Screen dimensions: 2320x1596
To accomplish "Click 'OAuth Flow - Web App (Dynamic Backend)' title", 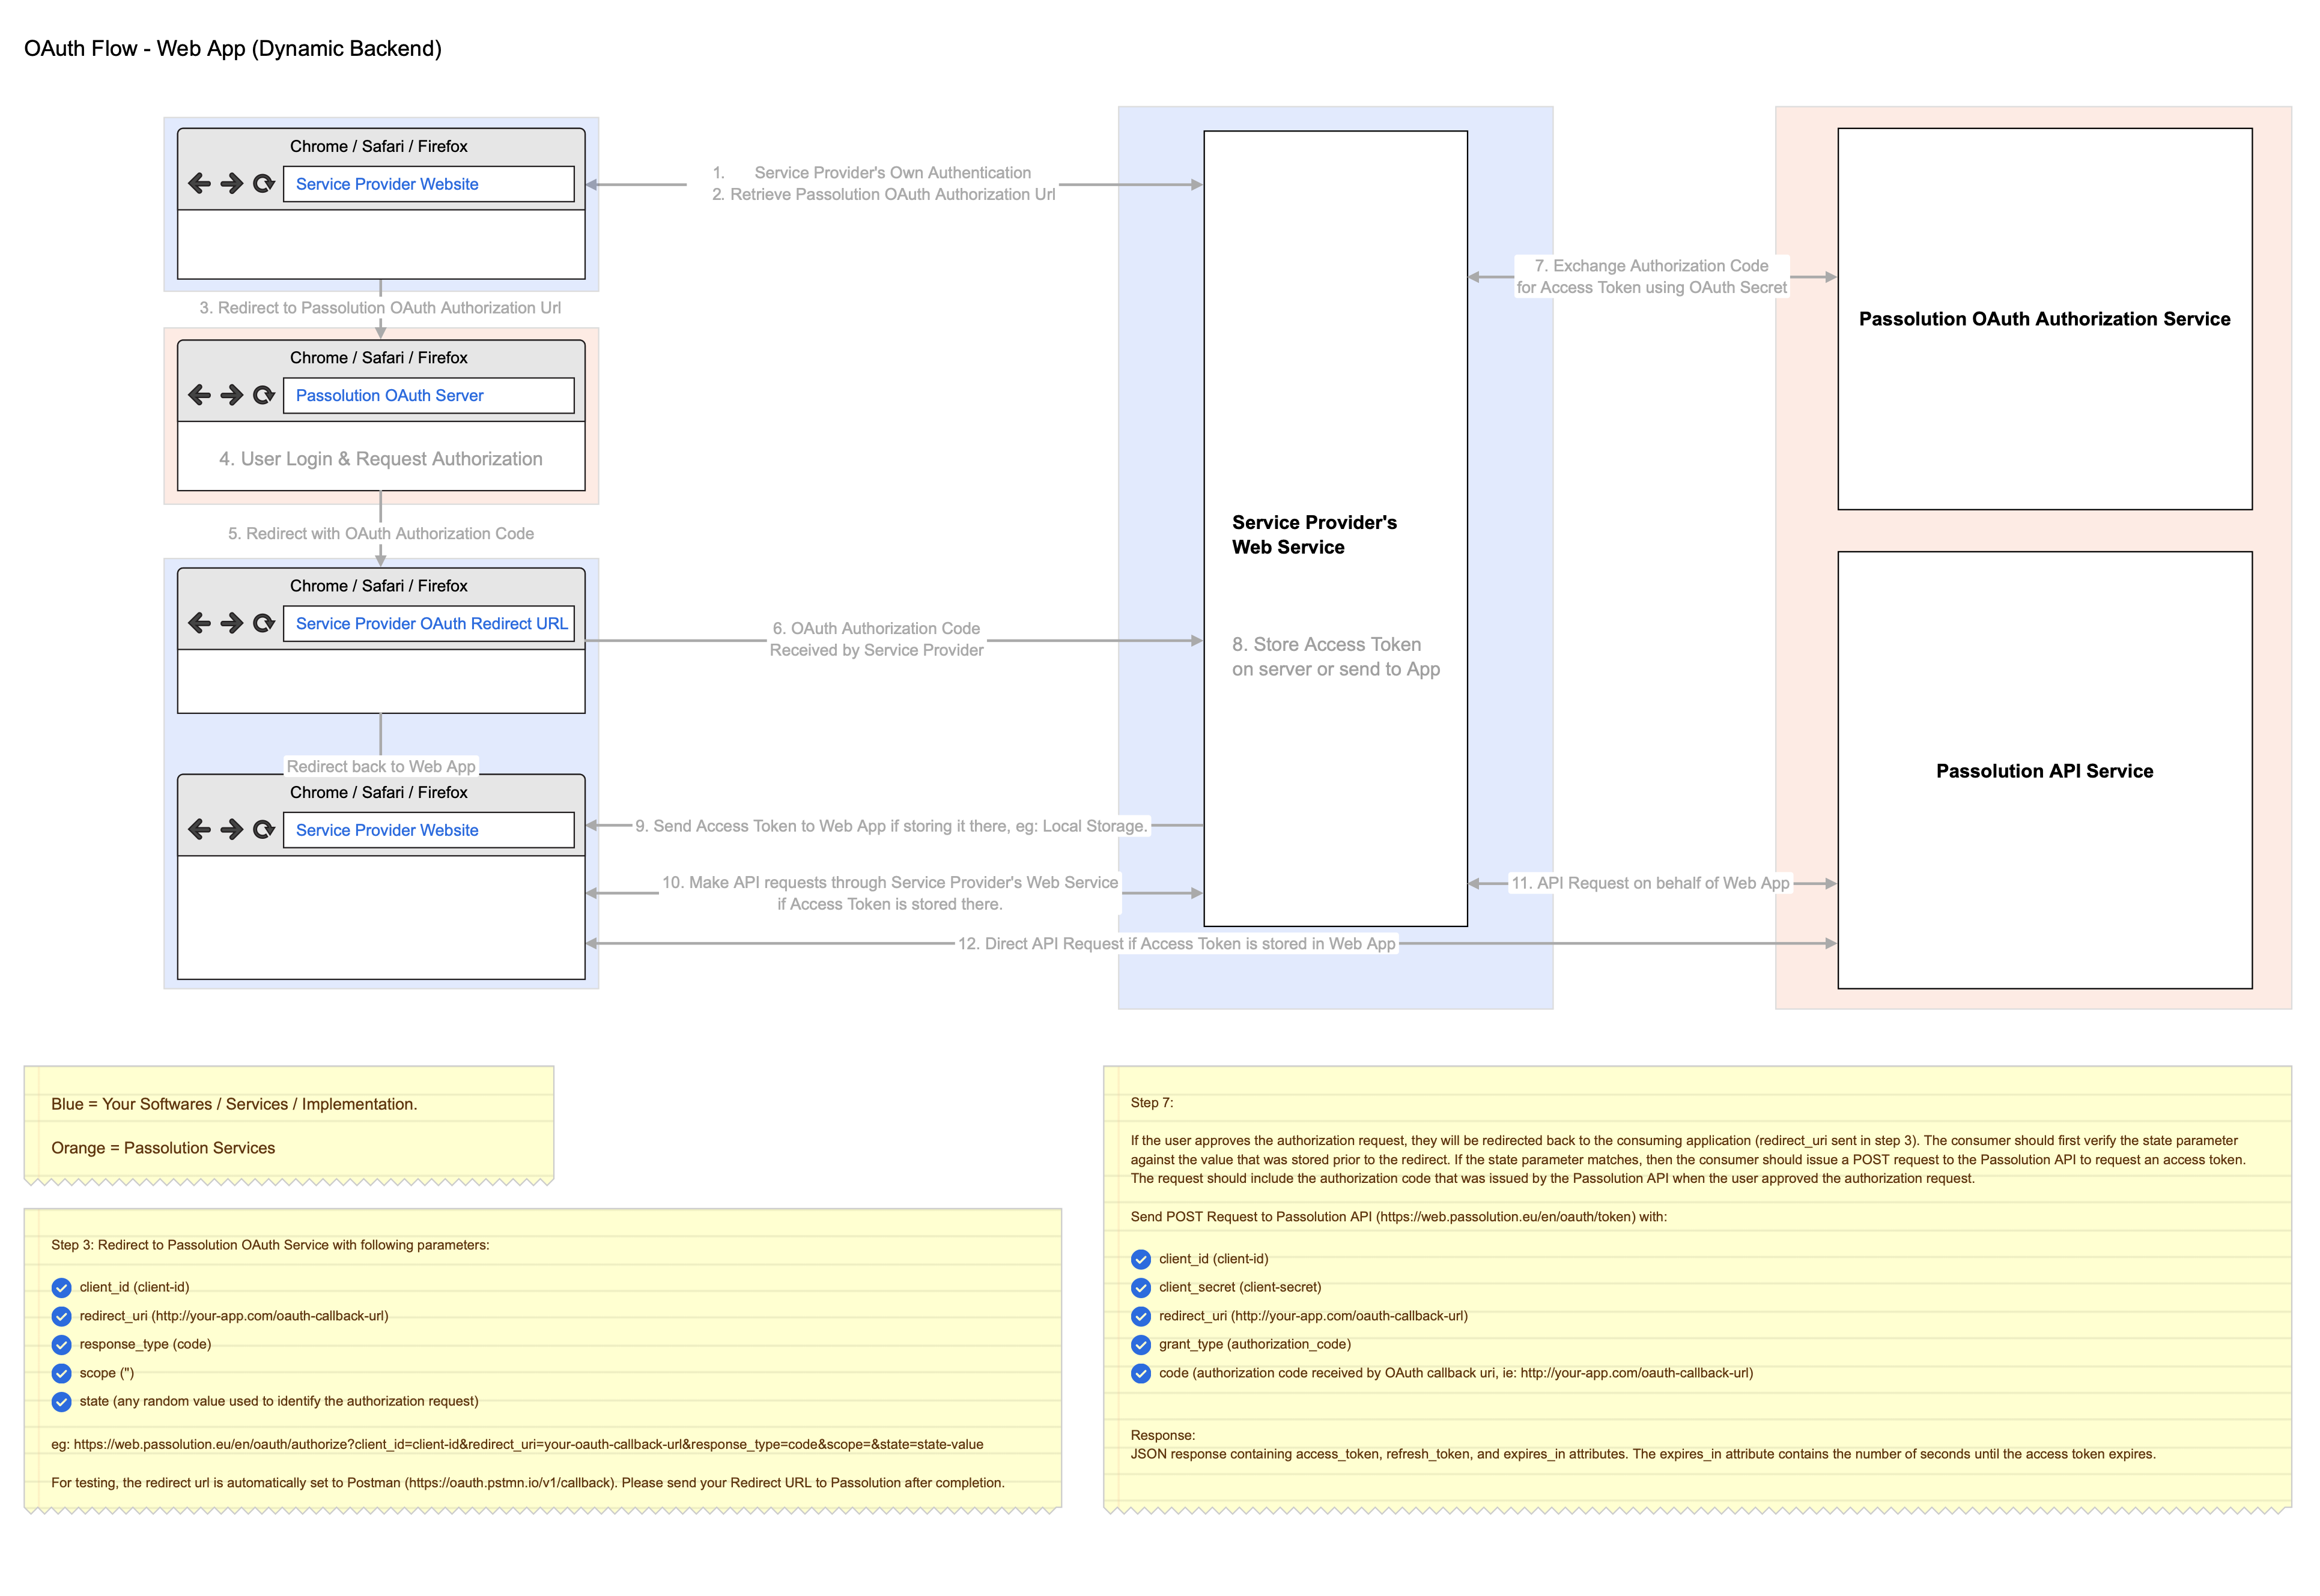I will pos(233,48).
